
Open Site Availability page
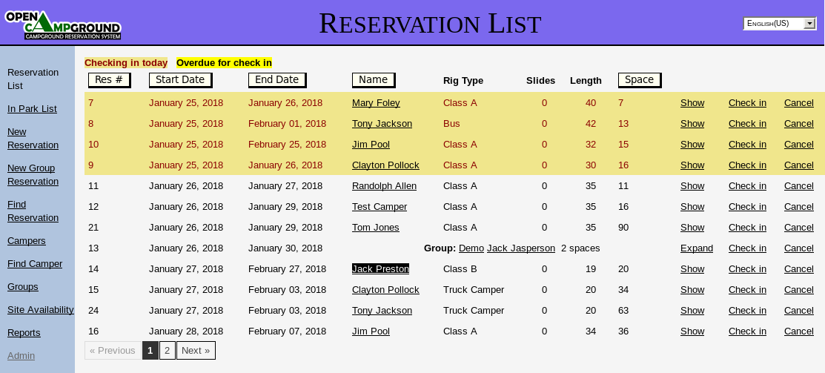(40, 310)
